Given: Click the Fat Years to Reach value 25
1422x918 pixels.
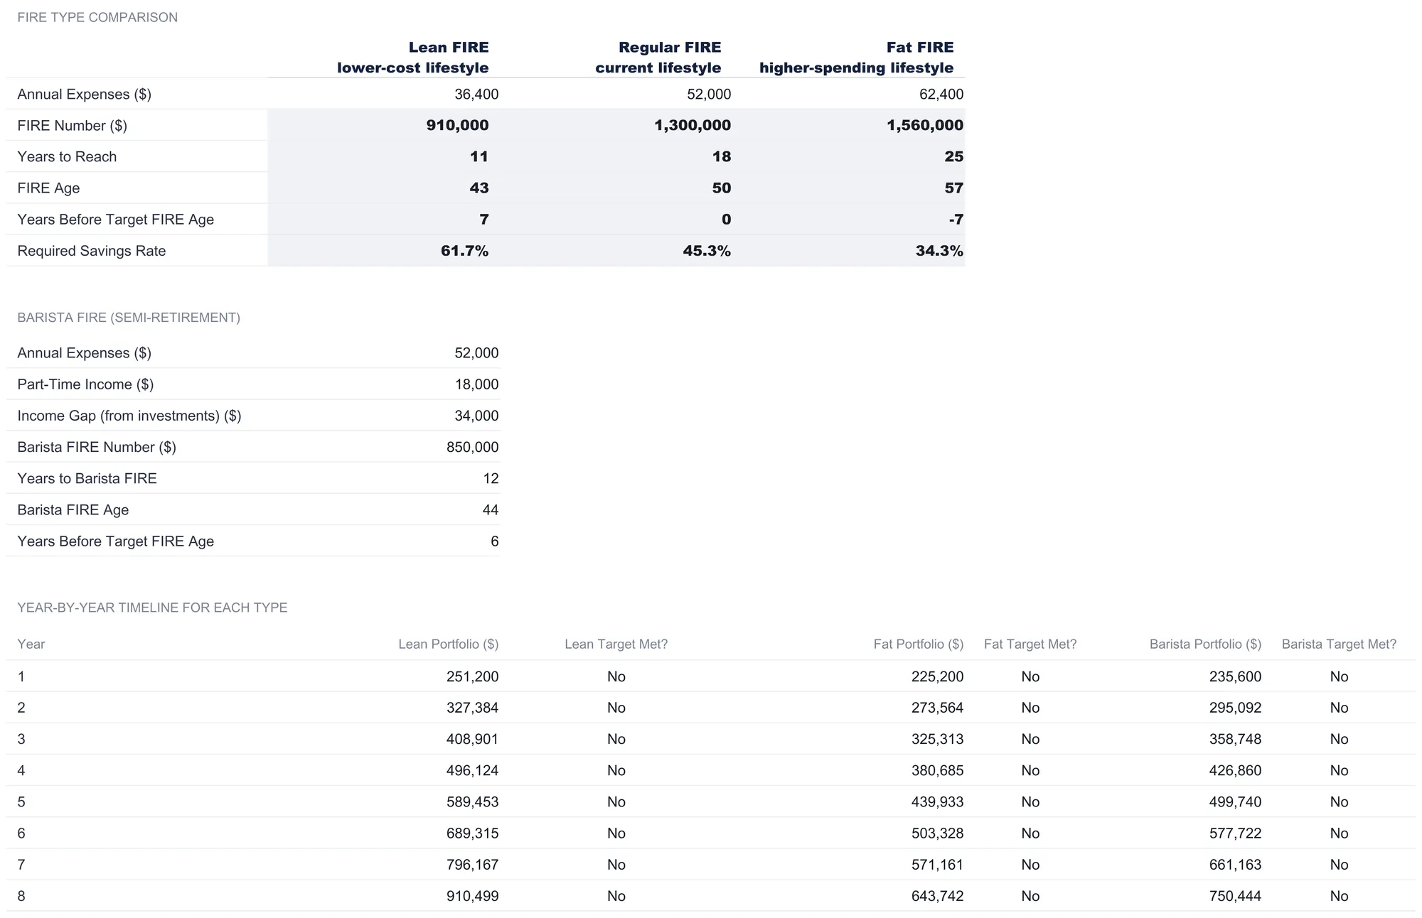Looking at the screenshot, I should 954,157.
